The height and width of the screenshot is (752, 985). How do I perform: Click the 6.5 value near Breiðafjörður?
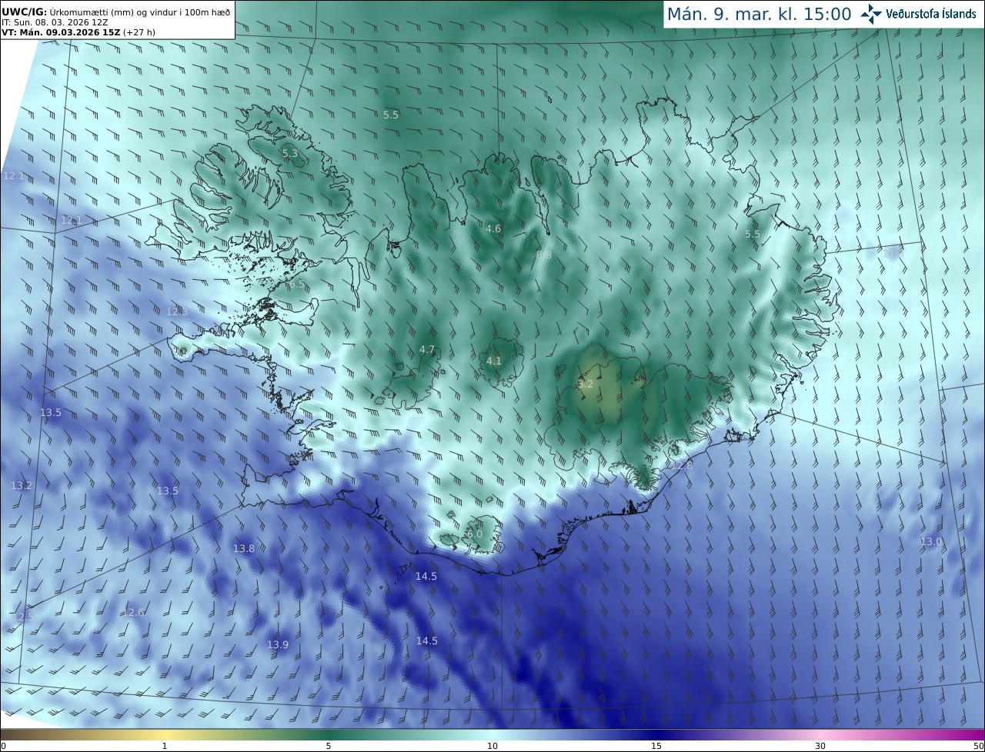tap(297, 284)
